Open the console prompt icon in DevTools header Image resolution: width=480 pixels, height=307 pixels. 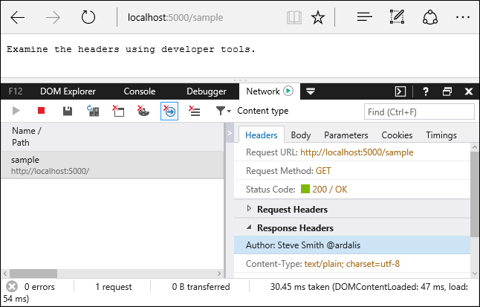pyautogui.click(x=400, y=91)
